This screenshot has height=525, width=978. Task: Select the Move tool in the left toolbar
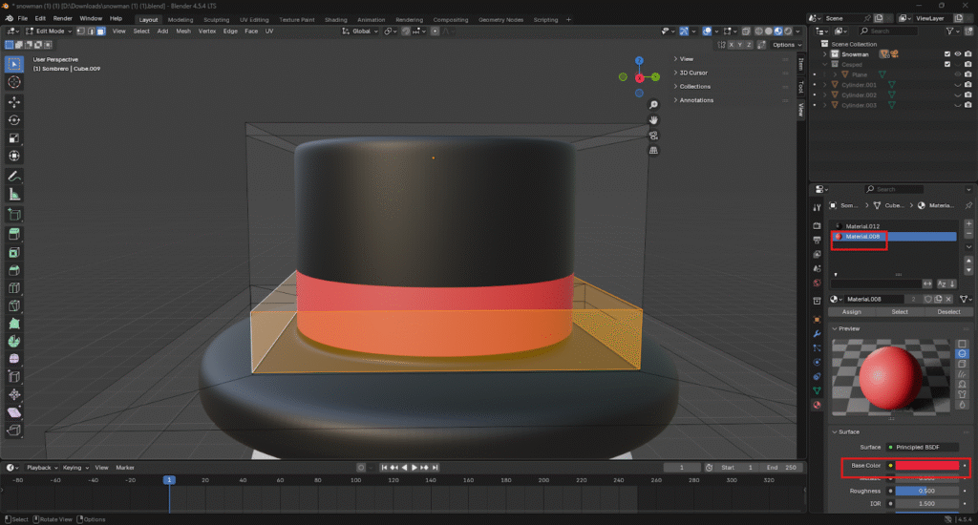[14, 101]
